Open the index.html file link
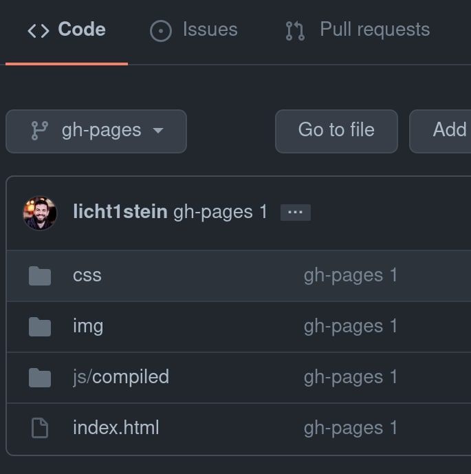Viewport: 471px width, 474px height. tap(116, 428)
